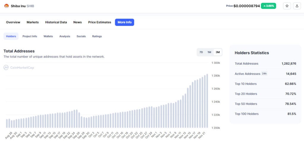Click the Top 100 Holders label
Image resolution: width=304 pixels, height=141 pixels.
point(247,114)
